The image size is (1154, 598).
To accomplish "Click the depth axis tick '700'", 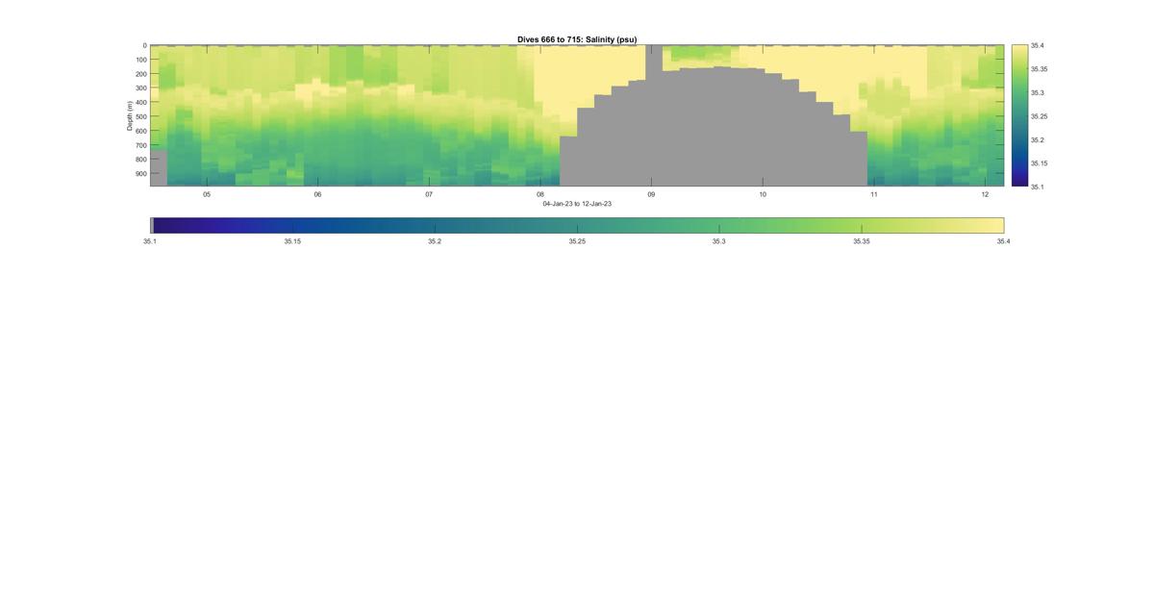I will click(x=141, y=145).
